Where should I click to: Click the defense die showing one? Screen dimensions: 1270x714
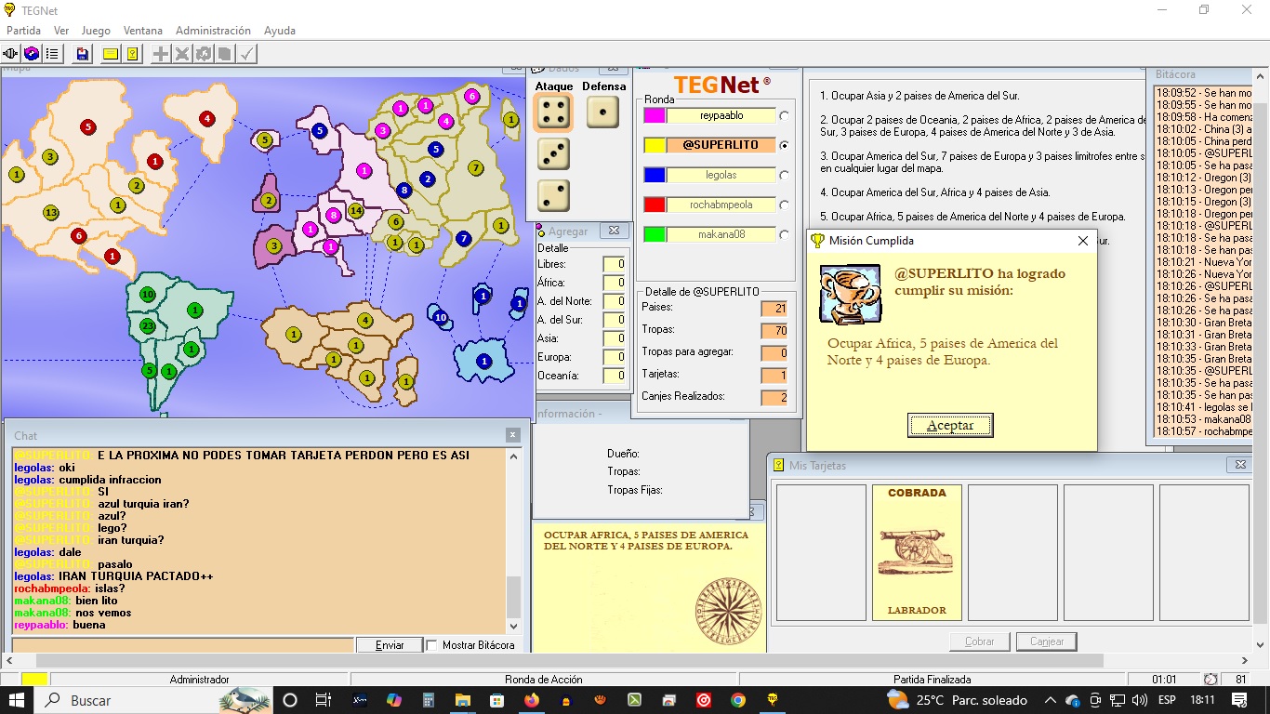coord(603,113)
